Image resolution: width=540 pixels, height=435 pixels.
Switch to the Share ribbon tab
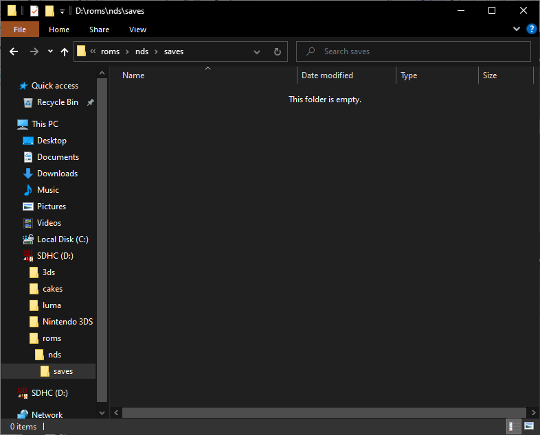[99, 30]
